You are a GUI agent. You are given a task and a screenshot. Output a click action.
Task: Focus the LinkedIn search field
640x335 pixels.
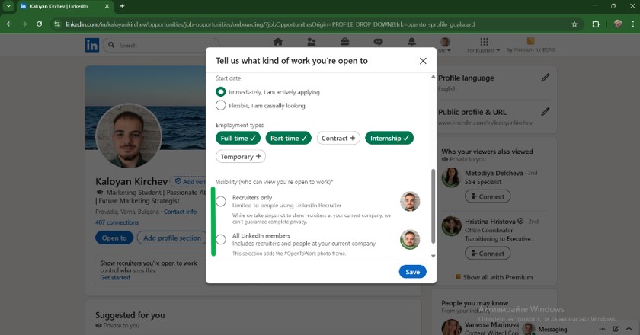click(x=163, y=45)
